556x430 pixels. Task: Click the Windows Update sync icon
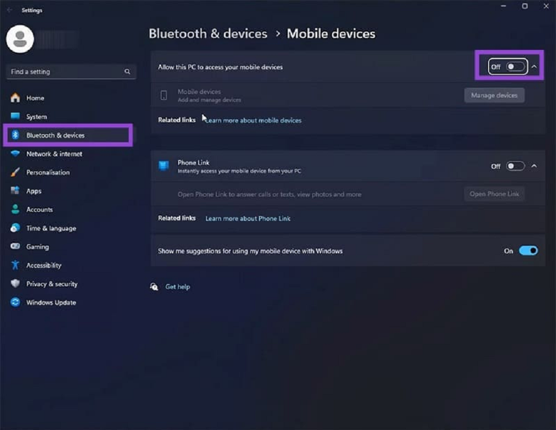[x=15, y=303]
